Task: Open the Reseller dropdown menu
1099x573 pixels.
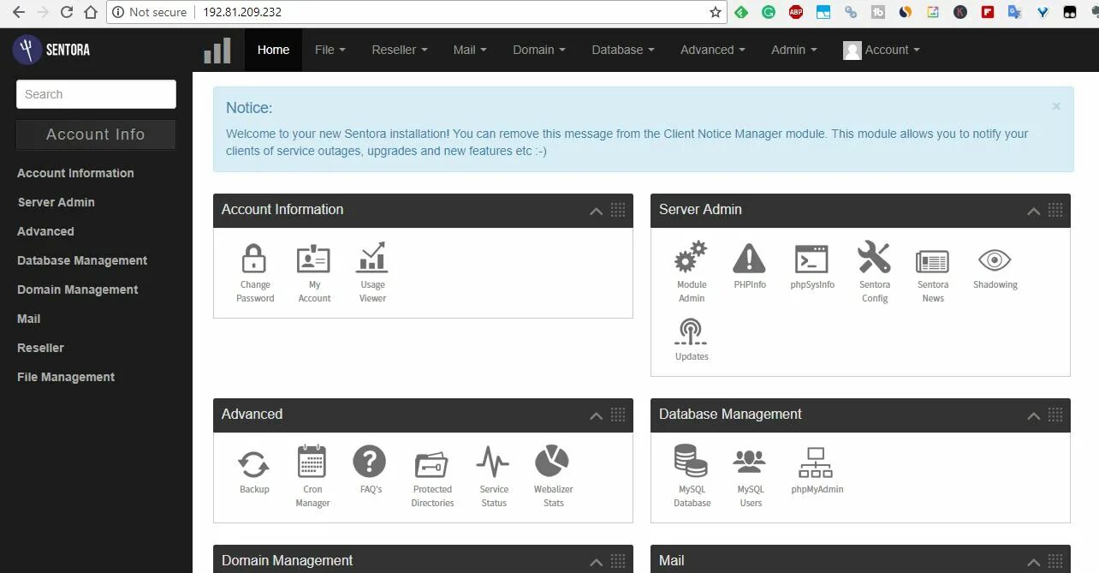Action: click(400, 50)
